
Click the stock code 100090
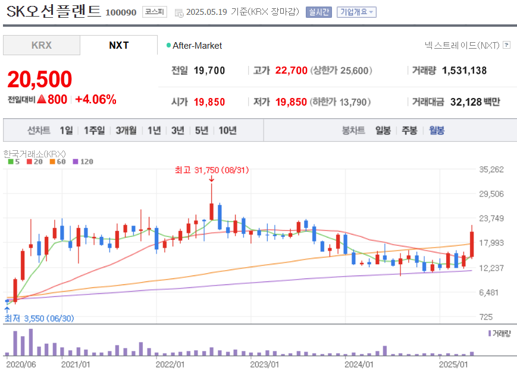click(x=121, y=12)
